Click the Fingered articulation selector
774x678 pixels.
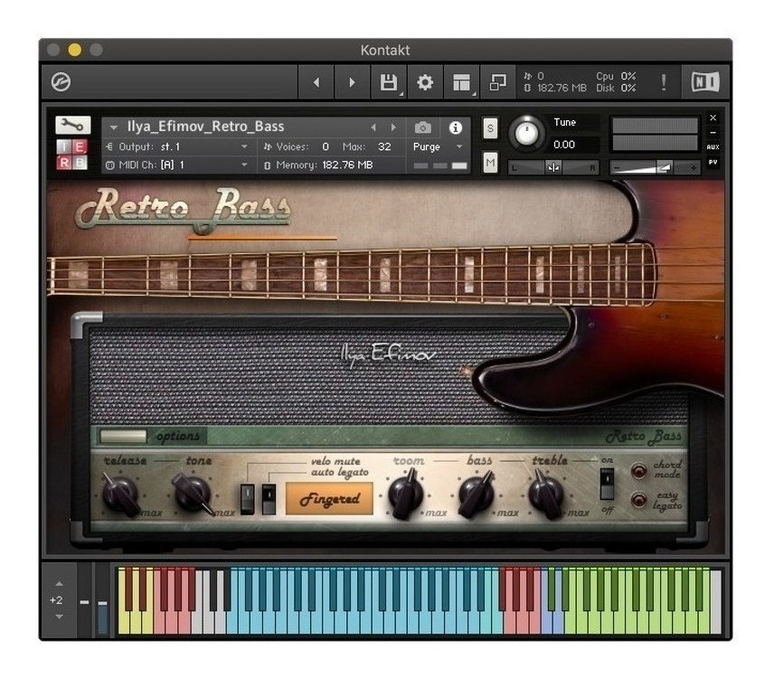pyautogui.click(x=329, y=499)
